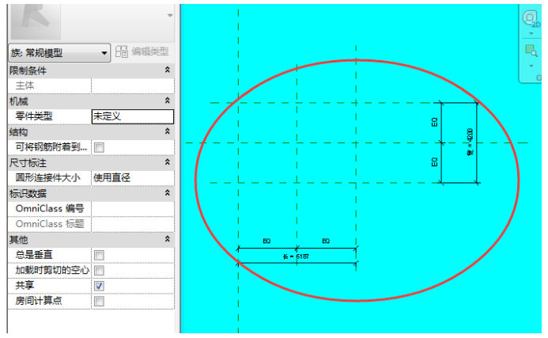Check the 总是垂直 checkbox

99,255
